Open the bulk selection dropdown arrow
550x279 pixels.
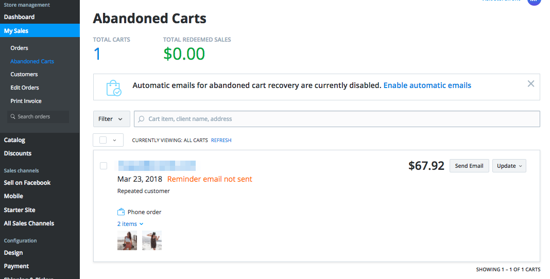tap(115, 140)
